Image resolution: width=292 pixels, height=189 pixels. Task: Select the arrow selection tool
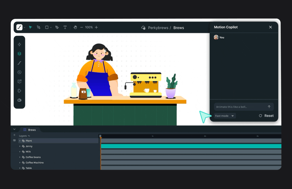coord(31,27)
